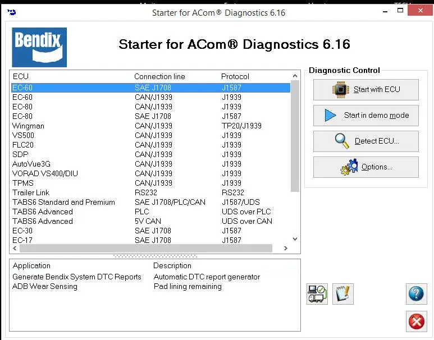Launch Start in demo mode

[x=366, y=116]
